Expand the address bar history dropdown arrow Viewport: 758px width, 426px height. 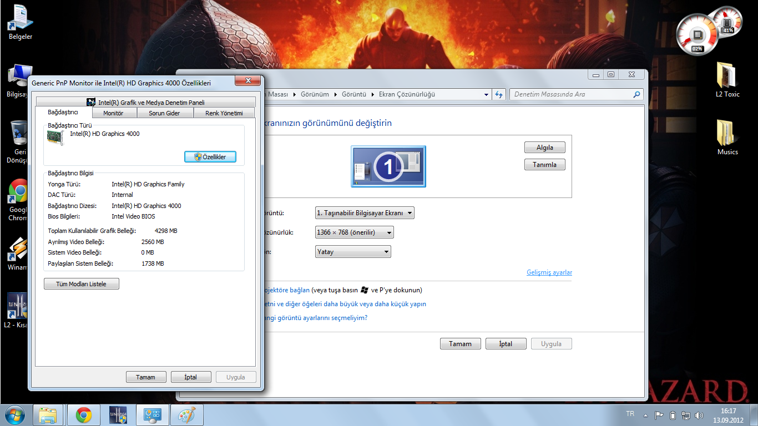[x=487, y=94]
